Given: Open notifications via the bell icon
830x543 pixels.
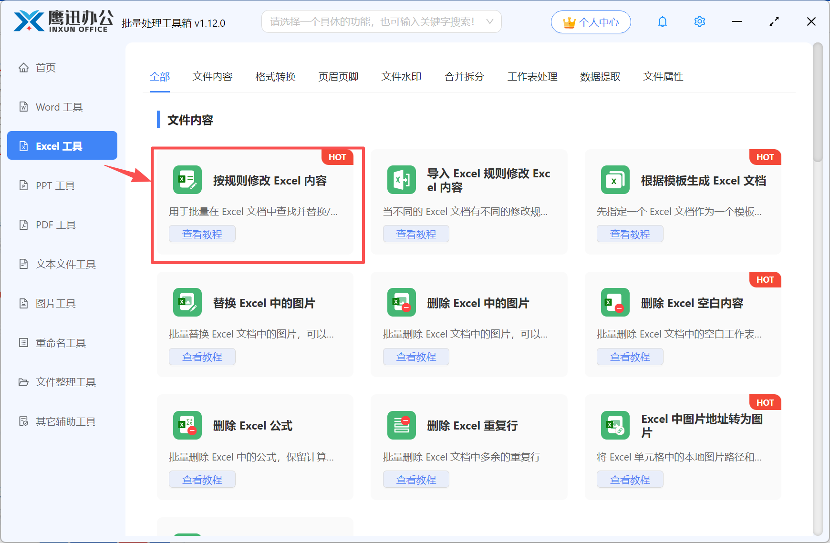Looking at the screenshot, I should pos(663,21).
